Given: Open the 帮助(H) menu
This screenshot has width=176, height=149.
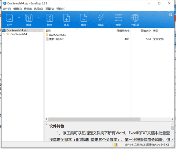Looking at the screenshot, I should pyautogui.click(x=61, y=9).
